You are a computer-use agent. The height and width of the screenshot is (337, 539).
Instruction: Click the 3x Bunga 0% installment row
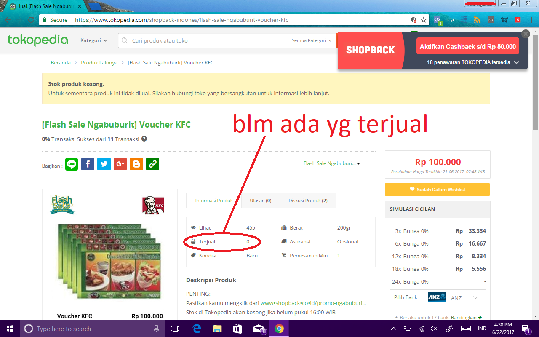tap(438, 231)
